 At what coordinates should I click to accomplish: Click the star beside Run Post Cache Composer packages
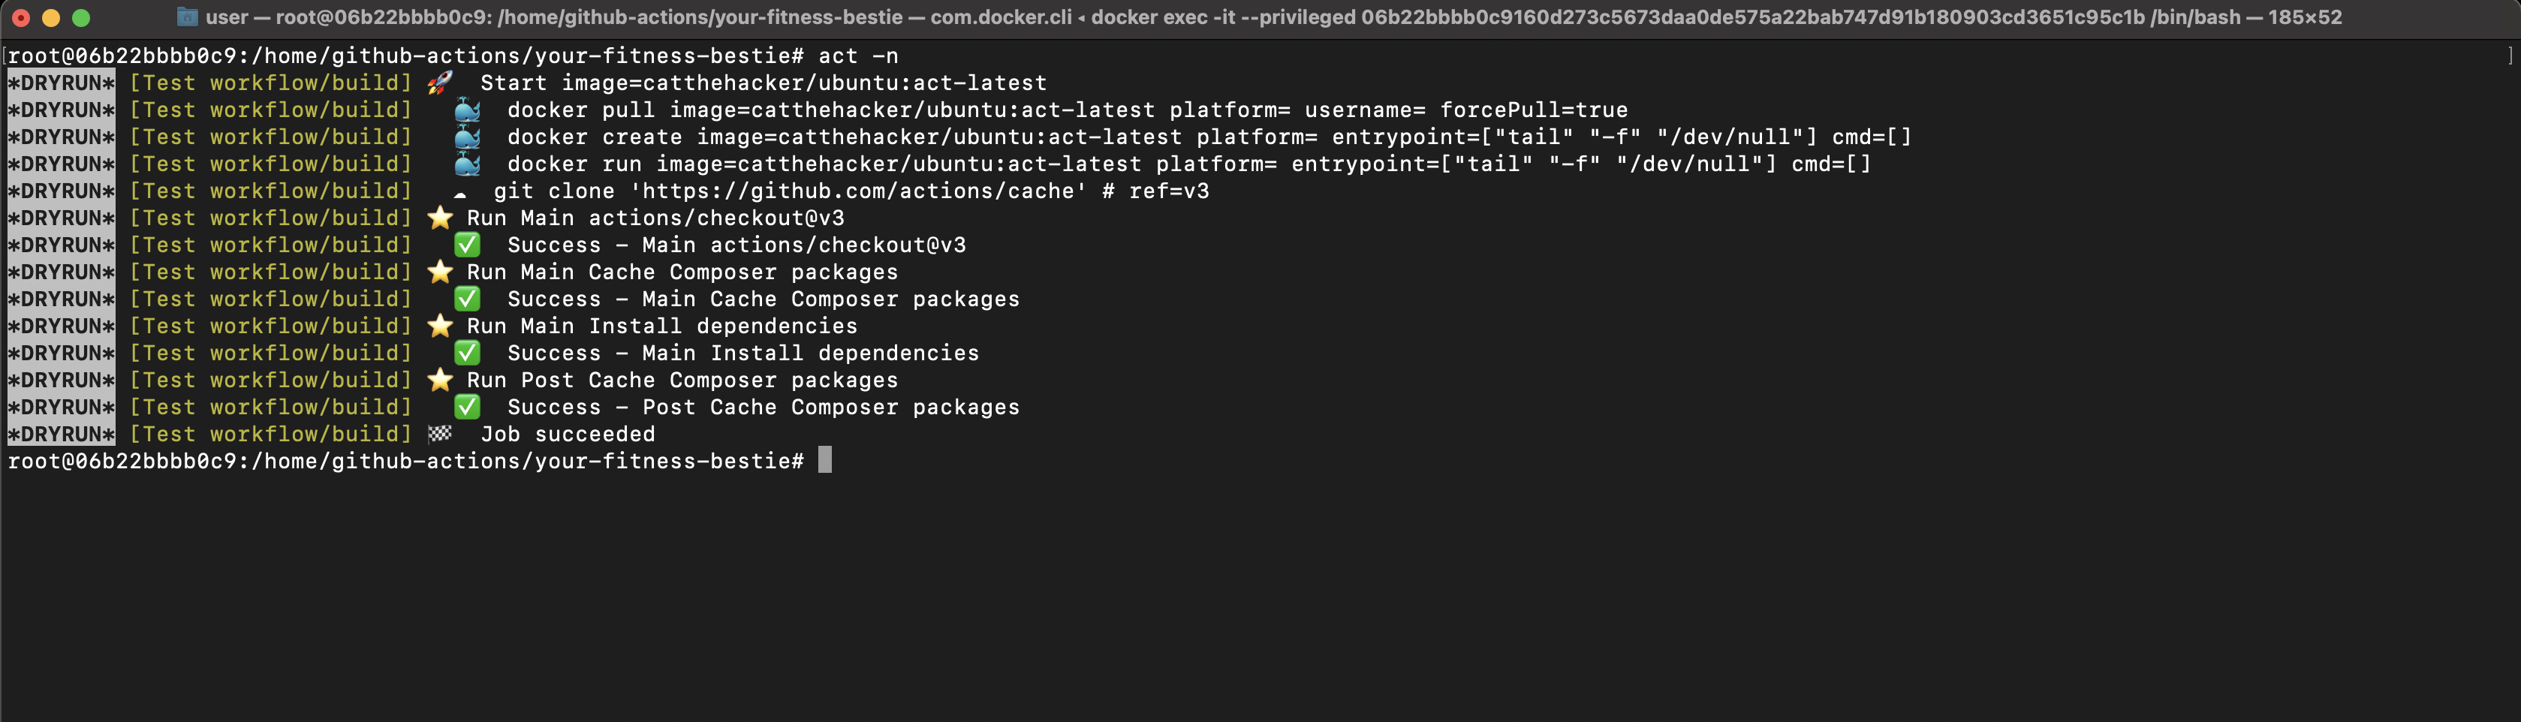441,380
